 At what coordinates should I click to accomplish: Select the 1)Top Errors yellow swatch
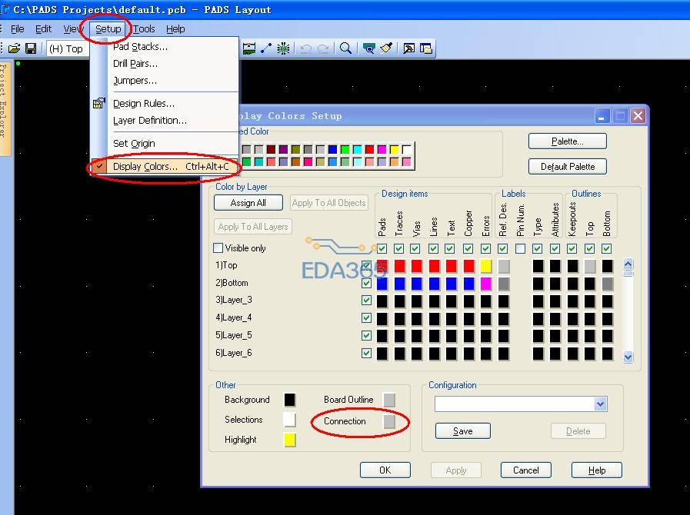click(486, 266)
